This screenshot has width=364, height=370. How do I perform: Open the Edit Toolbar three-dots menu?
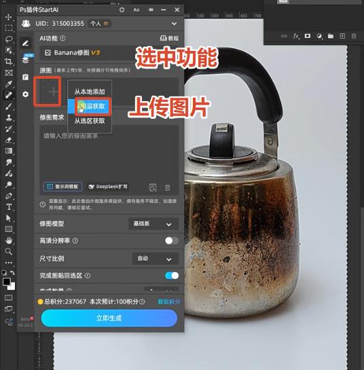(9, 263)
